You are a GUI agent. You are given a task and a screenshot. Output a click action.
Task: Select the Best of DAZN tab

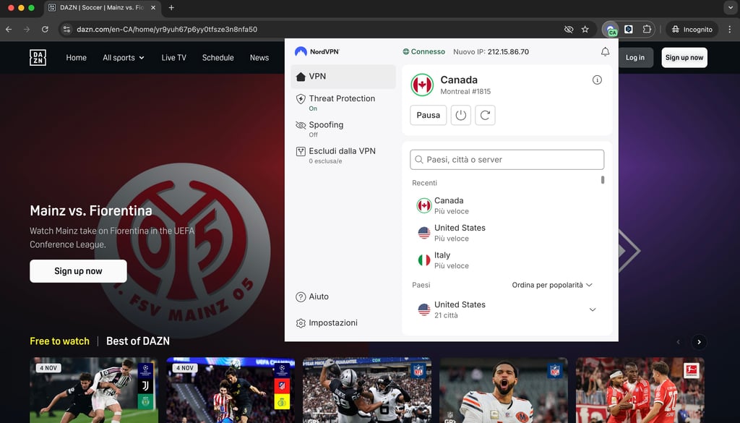click(x=138, y=341)
